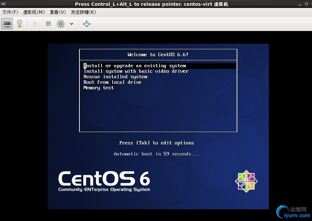This screenshot has width=312, height=221.
Task: Open the 文件(F) menu
Action: tap(10, 12)
